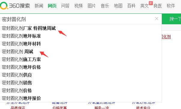
Task: Click the green 搜一下 search button
Action: click(171, 19)
